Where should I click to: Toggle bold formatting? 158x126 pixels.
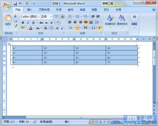click(23, 23)
